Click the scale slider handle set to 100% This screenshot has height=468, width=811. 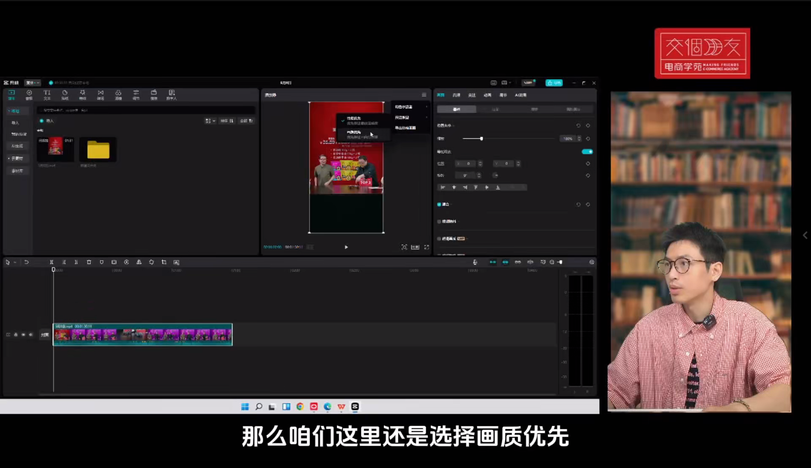pyautogui.click(x=482, y=139)
